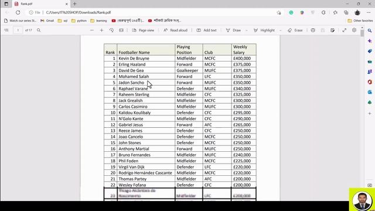375x211 pixels.
Task: Click the 'Wesley Fofana' cell
Action: (x=146, y=185)
